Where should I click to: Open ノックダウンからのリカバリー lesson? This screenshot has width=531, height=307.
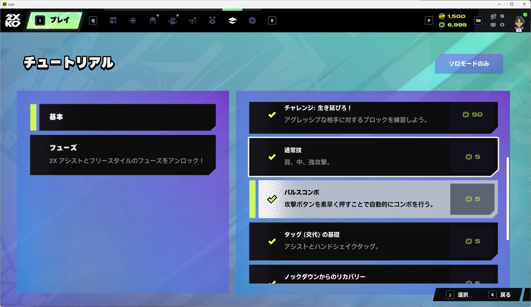click(x=374, y=274)
